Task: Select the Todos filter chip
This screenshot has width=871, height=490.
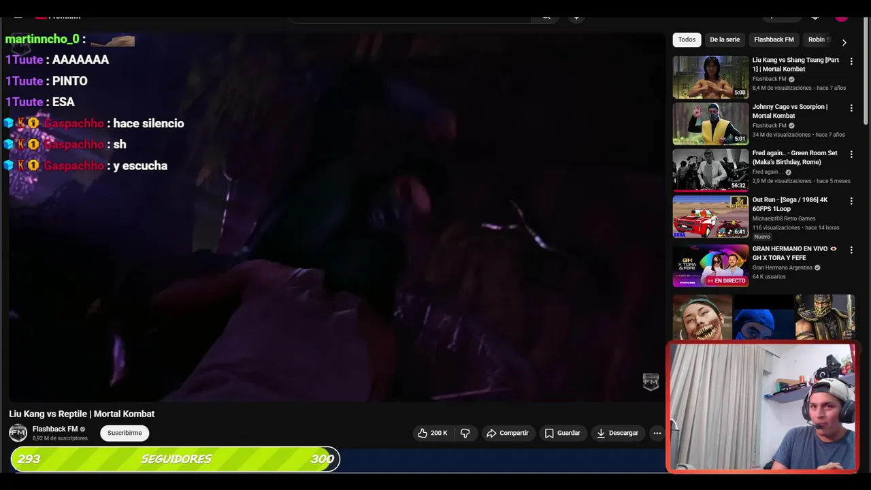Action: pyautogui.click(x=687, y=39)
